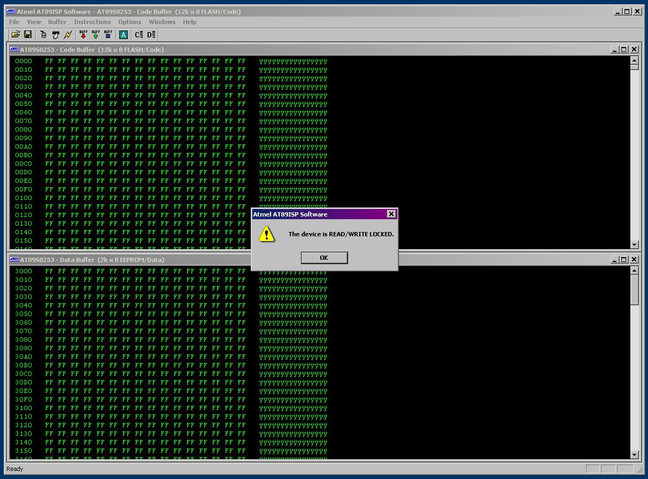Click address 30E0 in Data Buffer
Screen dimensions: 648x479
tap(24, 391)
